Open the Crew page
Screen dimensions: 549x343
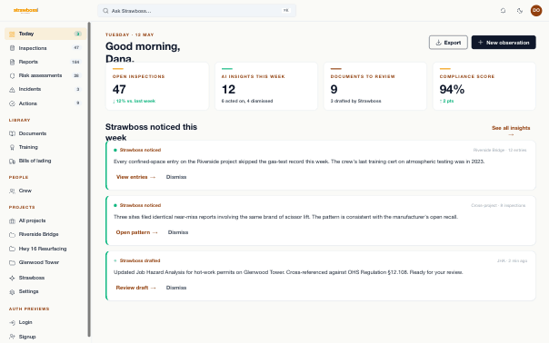coord(45,191)
